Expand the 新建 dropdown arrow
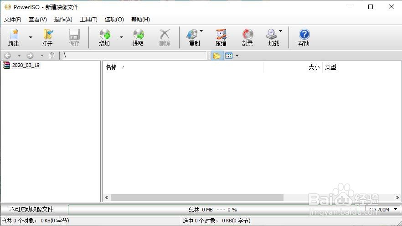Screen dimensions: 402x226 point(31,37)
